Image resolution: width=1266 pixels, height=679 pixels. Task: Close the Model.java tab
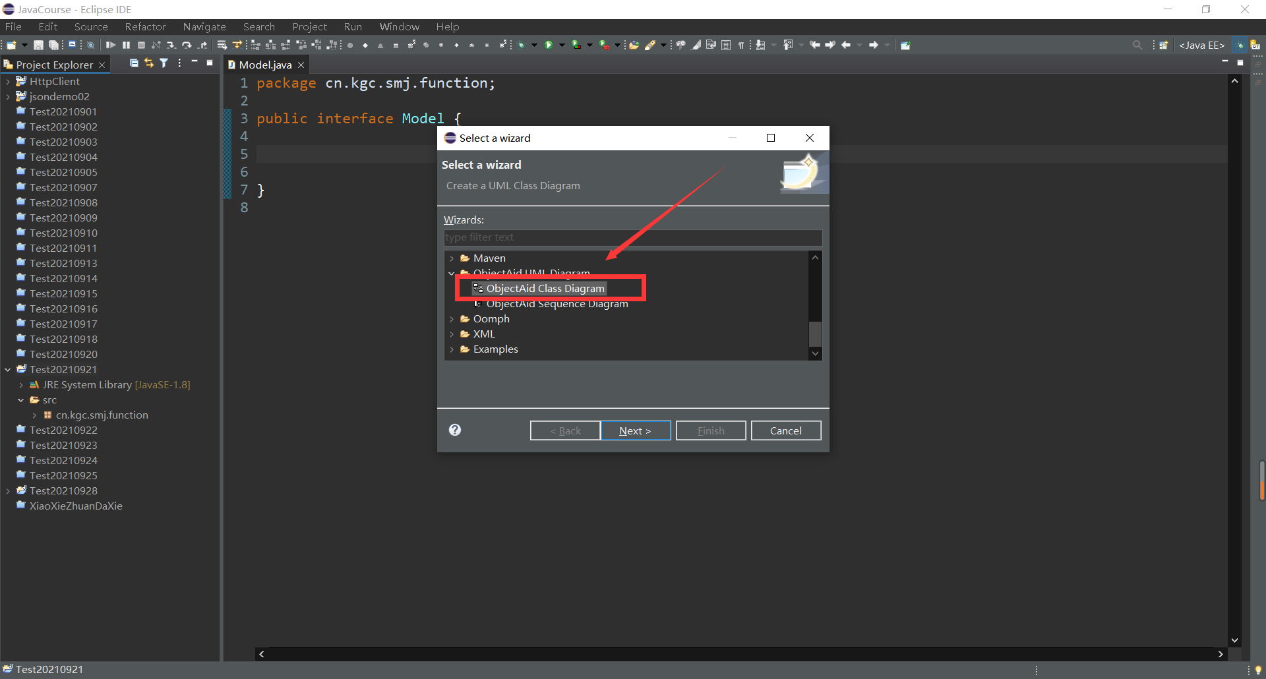click(x=301, y=65)
